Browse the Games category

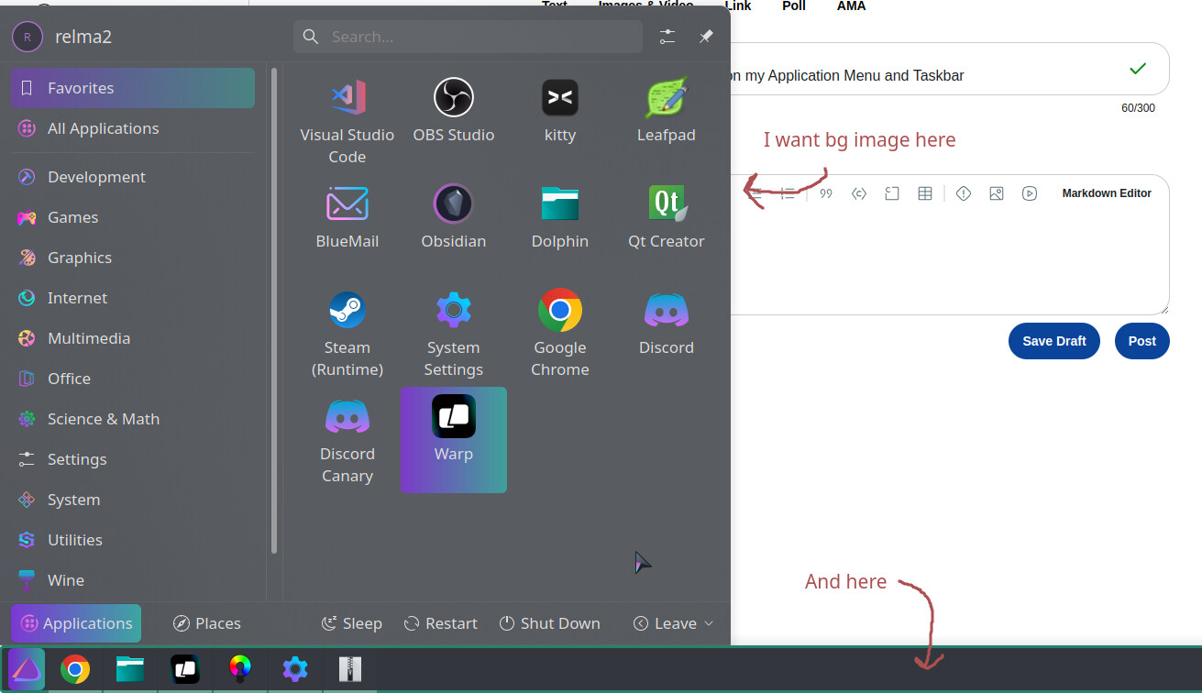click(x=133, y=217)
